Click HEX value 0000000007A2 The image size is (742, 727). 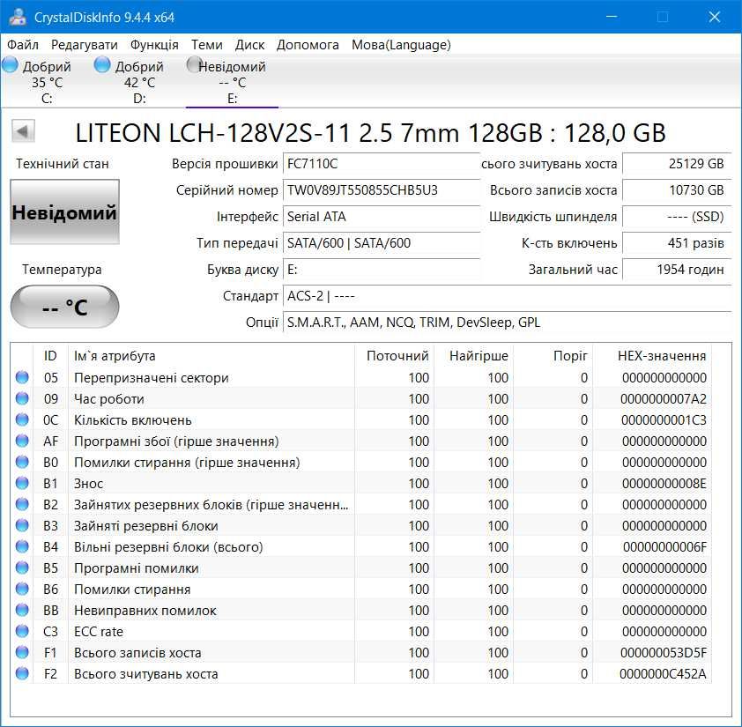(x=664, y=399)
